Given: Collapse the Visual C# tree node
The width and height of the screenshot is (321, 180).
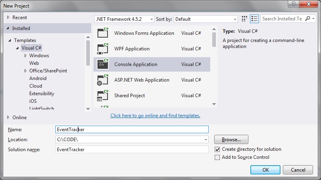Looking at the screenshot, I should pyautogui.click(x=17, y=48).
